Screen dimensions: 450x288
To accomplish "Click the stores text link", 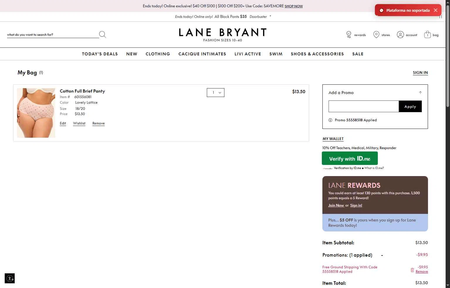I will (386, 35).
